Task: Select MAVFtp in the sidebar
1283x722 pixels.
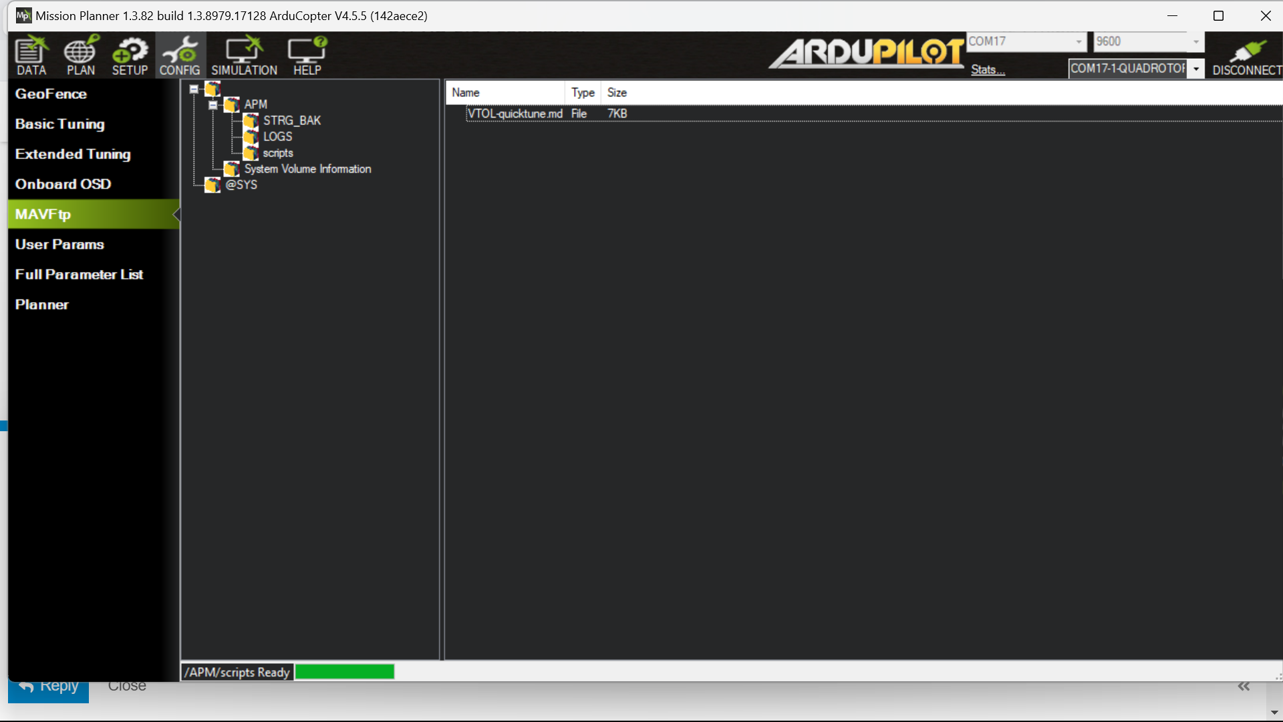Action: click(x=94, y=214)
